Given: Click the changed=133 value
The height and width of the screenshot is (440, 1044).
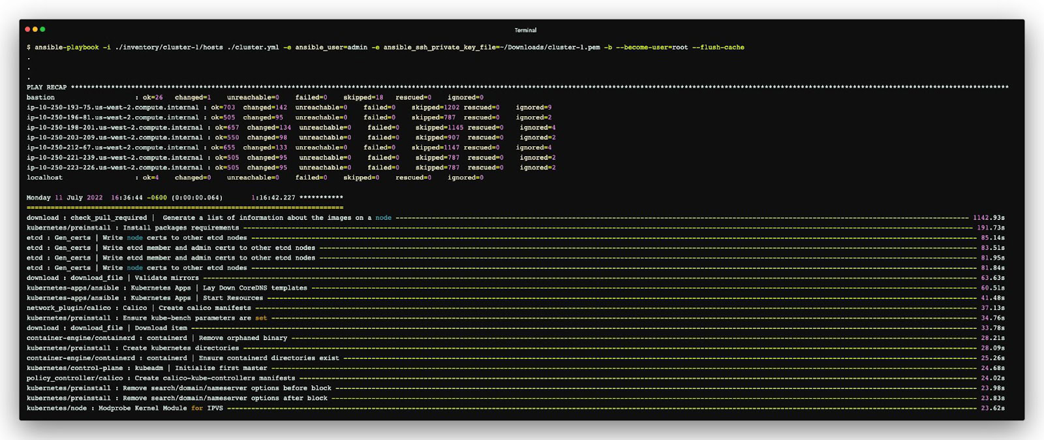Looking at the screenshot, I should [265, 148].
